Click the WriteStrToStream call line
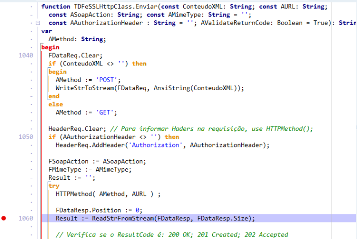The width and height of the screenshot is (357, 239). [x=150, y=88]
